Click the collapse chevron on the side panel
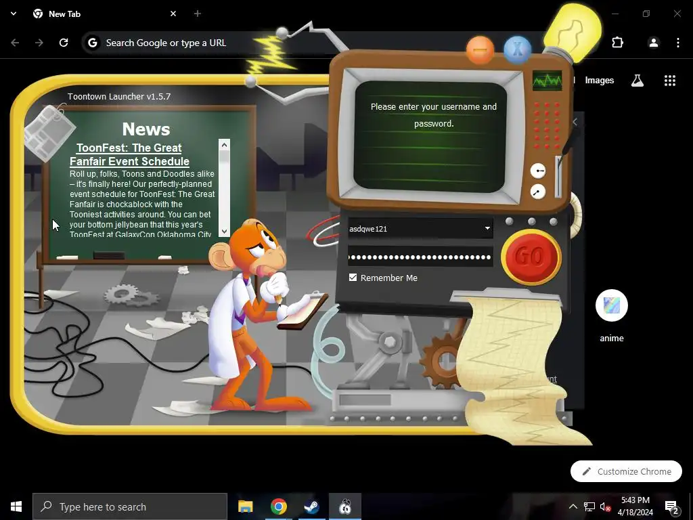This screenshot has width=693, height=520. coord(575,122)
